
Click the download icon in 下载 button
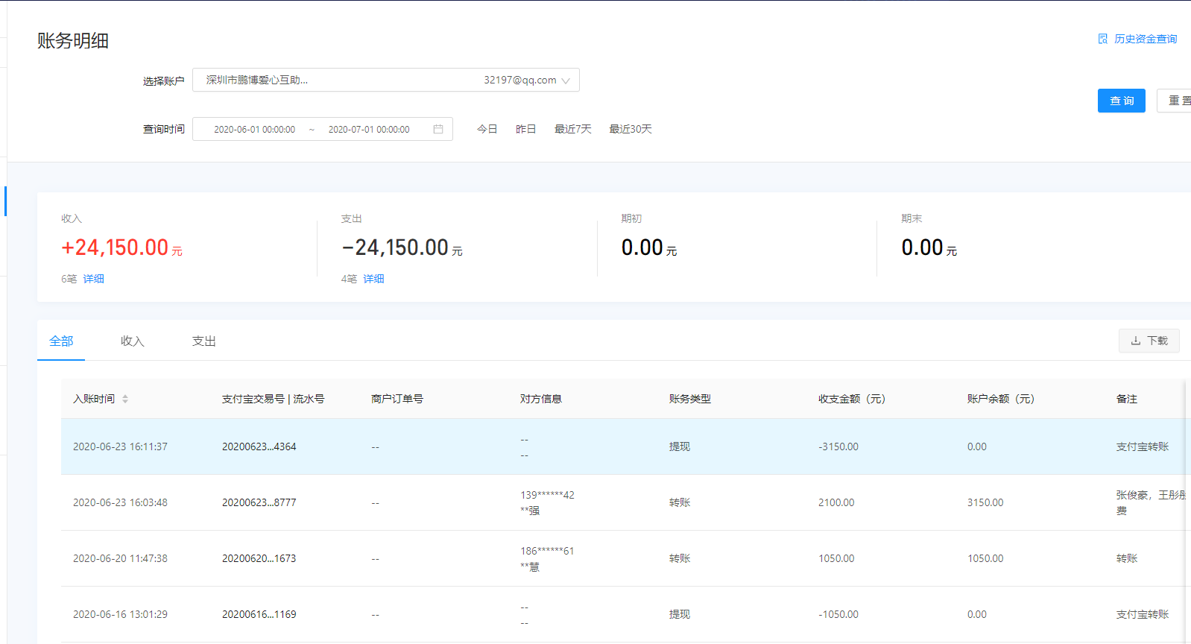pos(1136,341)
